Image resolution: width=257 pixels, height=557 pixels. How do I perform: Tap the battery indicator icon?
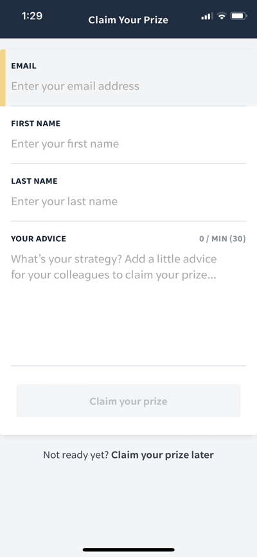(239, 16)
